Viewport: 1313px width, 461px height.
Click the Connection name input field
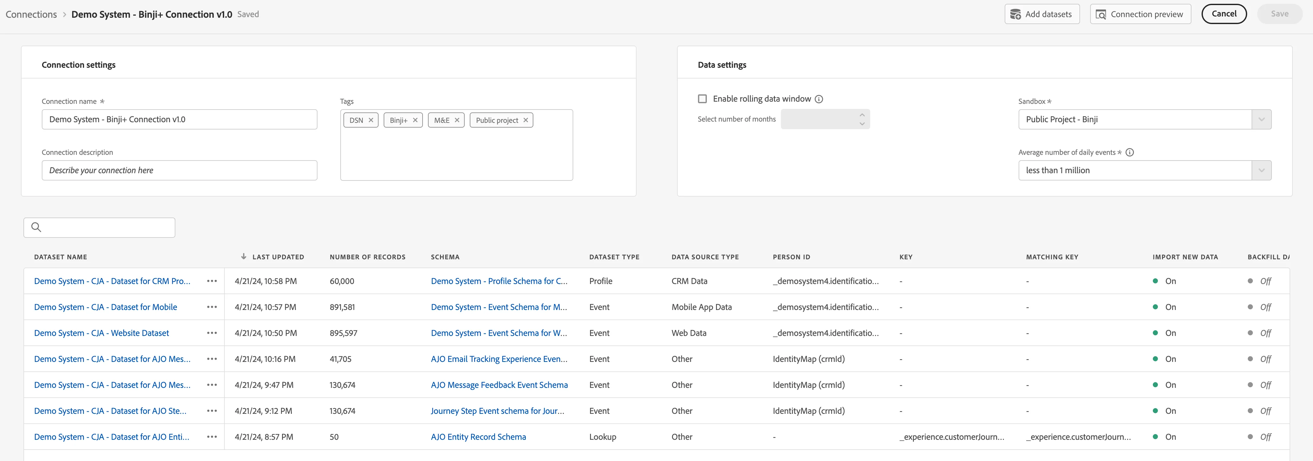tap(179, 119)
